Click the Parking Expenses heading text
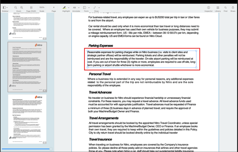Image resolution: width=238 pixels, height=152 pixels. [x=101, y=45]
